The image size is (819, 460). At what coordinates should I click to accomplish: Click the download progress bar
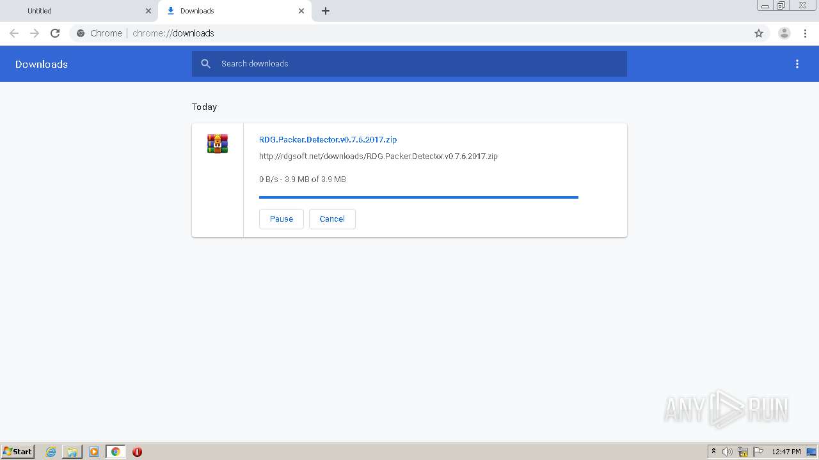[x=418, y=197]
